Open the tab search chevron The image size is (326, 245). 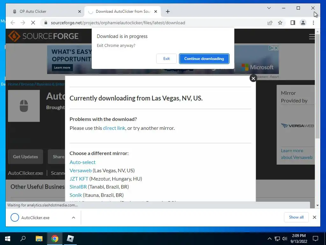[269, 8]
